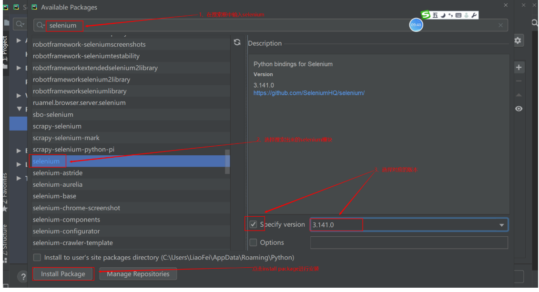The width and height of the screenshot is (539, 292).
Task: Open the SeleniumHQ GitHub link
Action: point(309,93)
